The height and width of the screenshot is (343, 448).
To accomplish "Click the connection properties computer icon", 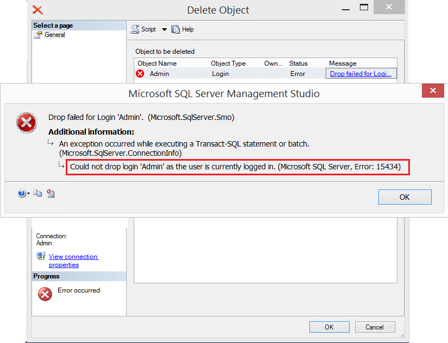I will [x=41, y=256].
